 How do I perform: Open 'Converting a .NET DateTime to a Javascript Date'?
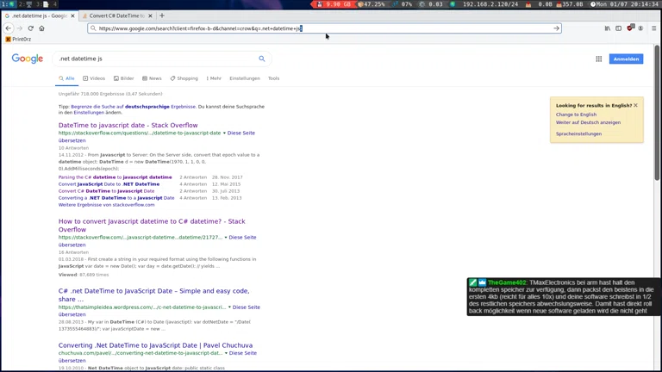point(116,198)
